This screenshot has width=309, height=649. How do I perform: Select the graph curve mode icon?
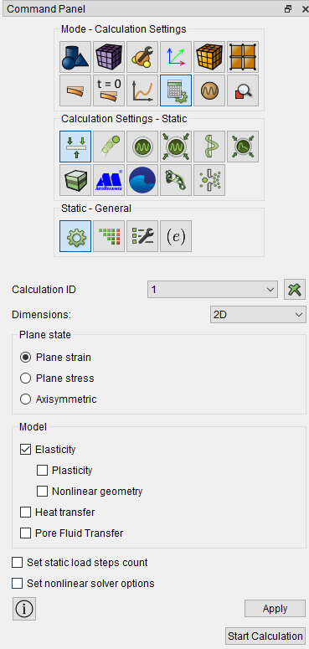coord(142,90)
